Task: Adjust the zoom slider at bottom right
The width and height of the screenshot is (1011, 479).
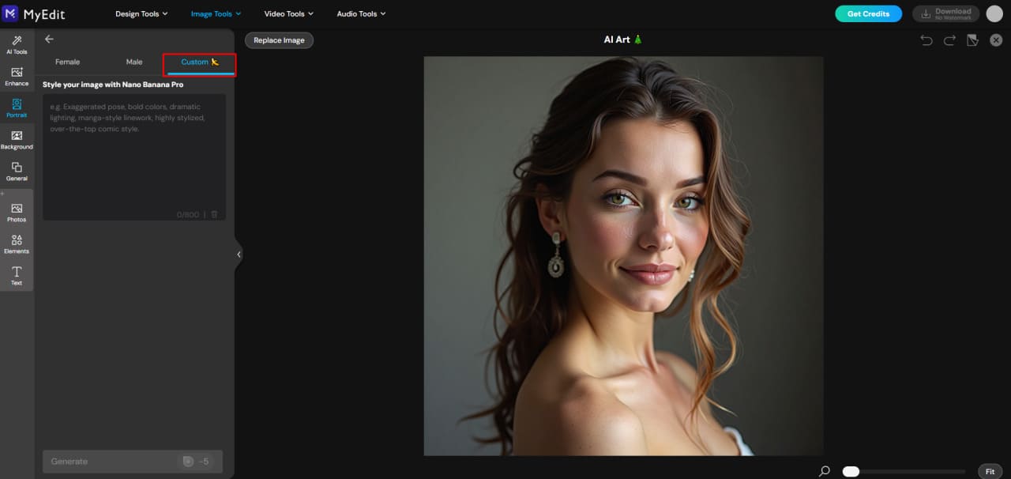Action: pos(850,470)
